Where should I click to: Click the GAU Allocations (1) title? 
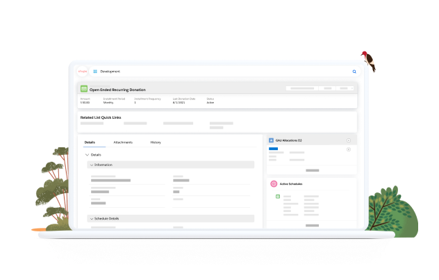tap(289, 140)
